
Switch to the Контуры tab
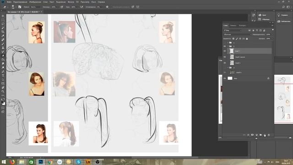pos(242,26)
